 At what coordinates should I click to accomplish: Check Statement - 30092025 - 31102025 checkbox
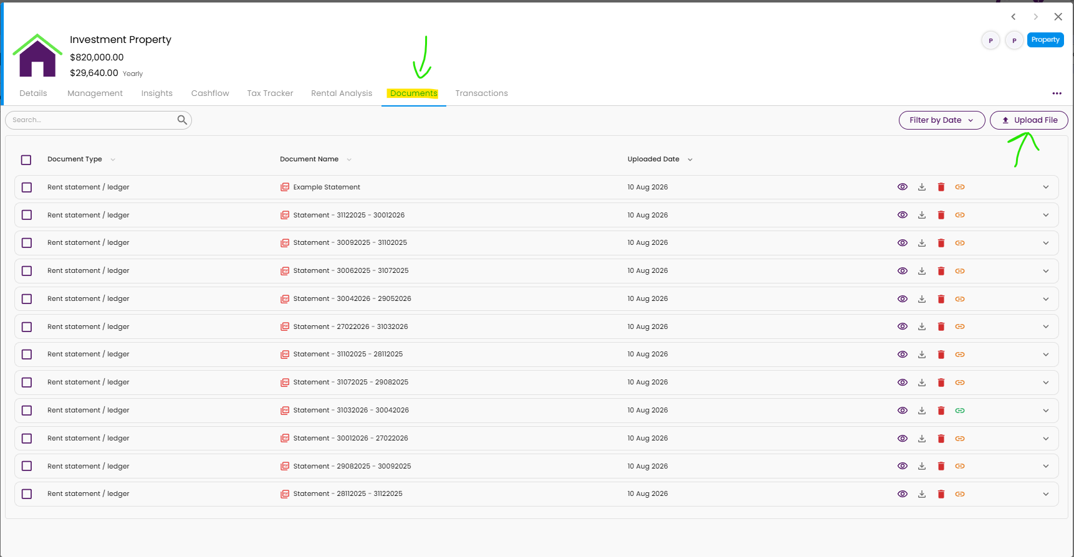click(x=26, y=243)
